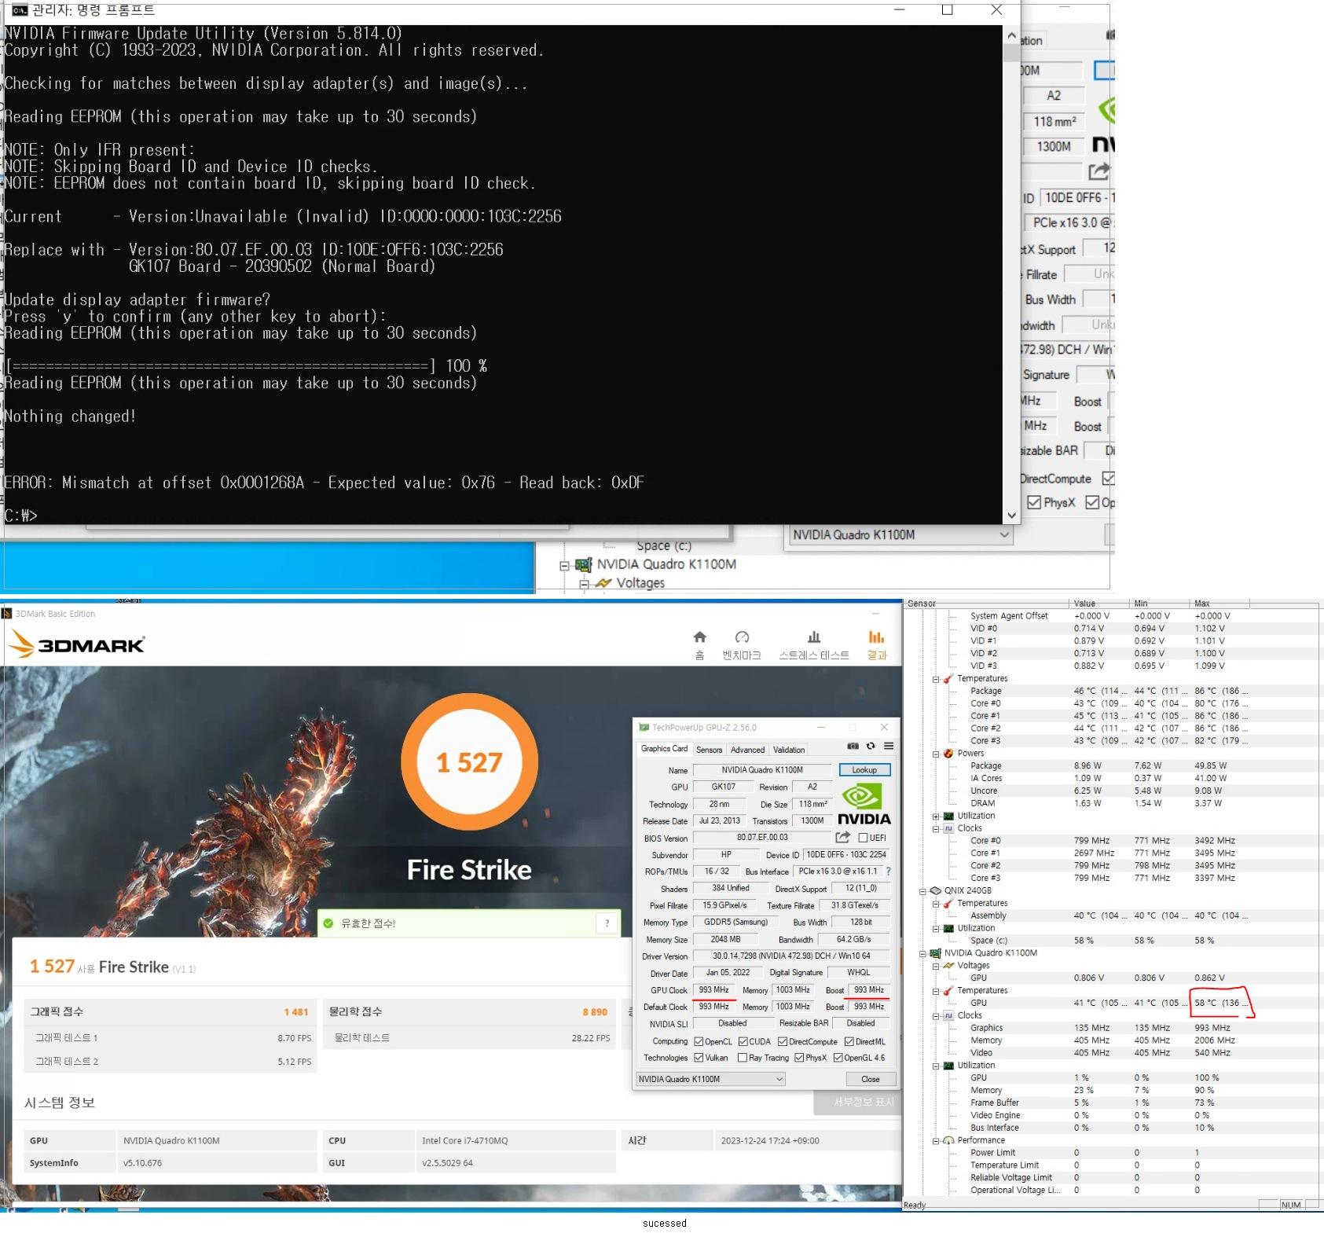
Task: Select the Frame Buffer utilization row
Action: [x=1111, y=1103]
